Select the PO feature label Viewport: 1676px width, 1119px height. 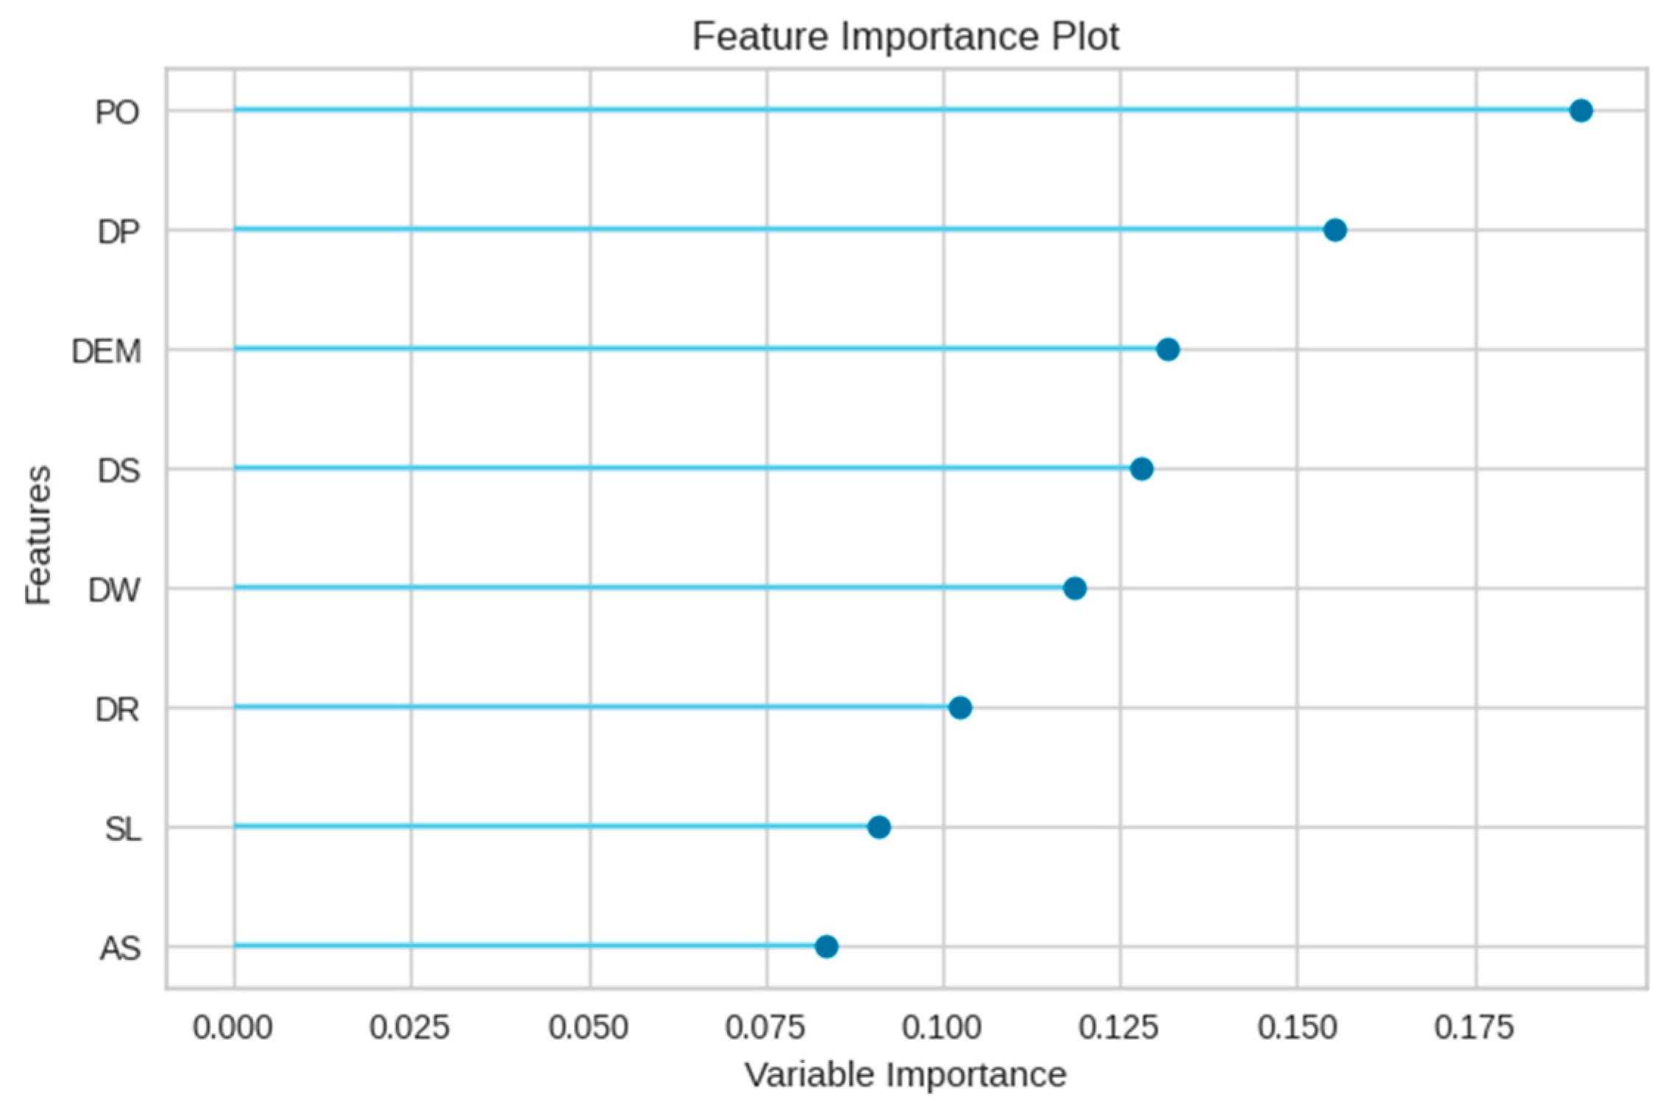(117, 113)
